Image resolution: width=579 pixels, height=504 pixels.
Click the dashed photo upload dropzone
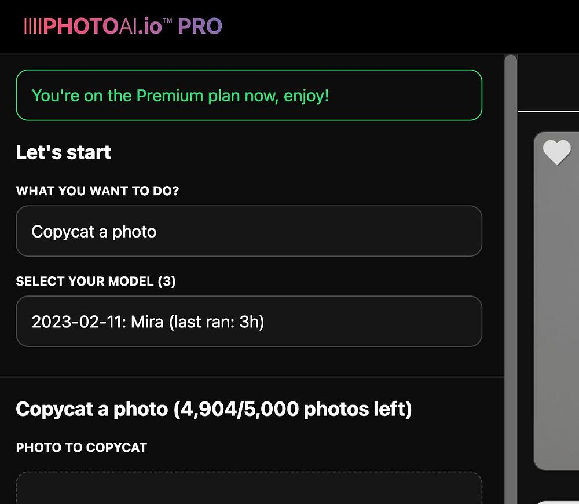(249, 488)
